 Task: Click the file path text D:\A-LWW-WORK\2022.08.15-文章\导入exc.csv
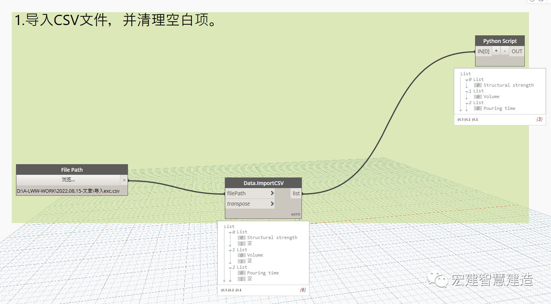pyautogui.click(x=68, y=191)
